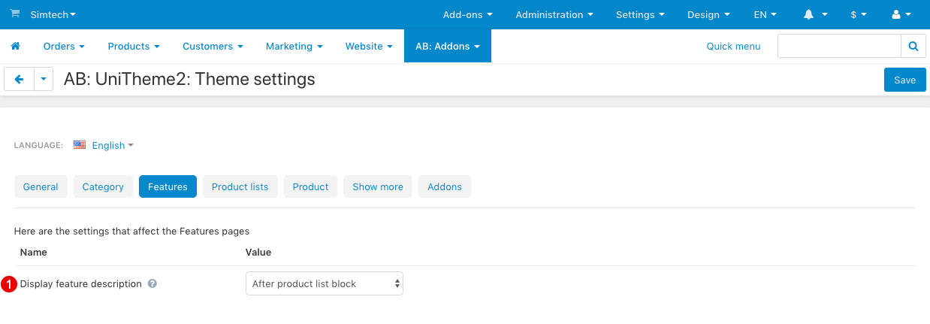Open the Add-ons menu
The width and height of the screenshot is (930, 324).
click(x=467, y=14)
